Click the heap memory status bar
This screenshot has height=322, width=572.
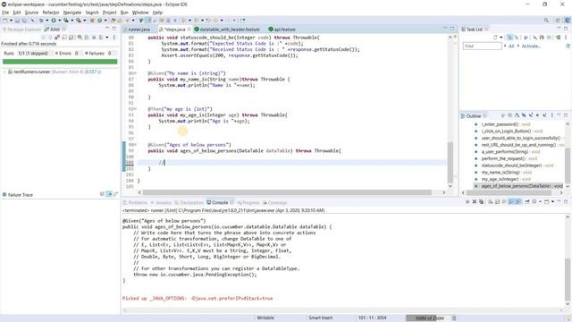coord(429,318)
